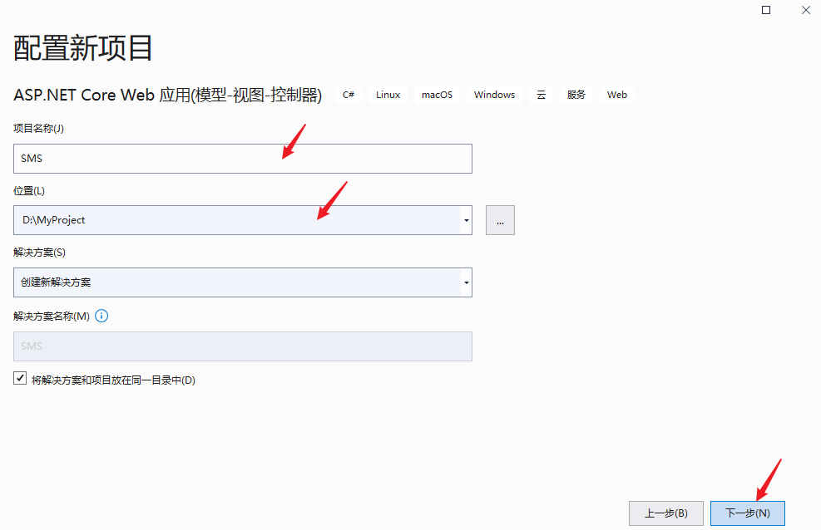Image resolution: width=821 pixels, height=530 pixels.
Task: Click the 解决方案名称(M) label
Action: point(52,317)
